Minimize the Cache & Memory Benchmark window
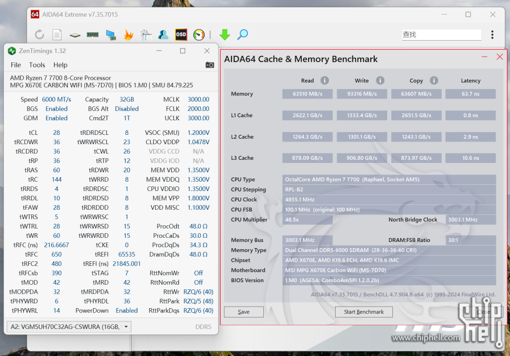This screenshot has height=356, width=510. tap(484, 57)
